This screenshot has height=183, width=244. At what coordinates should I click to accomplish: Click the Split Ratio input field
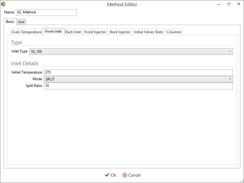coord(138,86)
